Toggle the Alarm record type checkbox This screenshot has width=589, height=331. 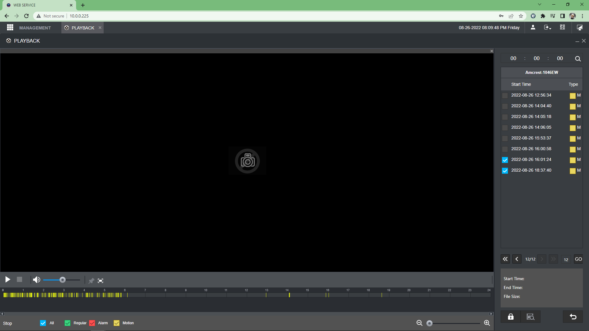point(92,323)
